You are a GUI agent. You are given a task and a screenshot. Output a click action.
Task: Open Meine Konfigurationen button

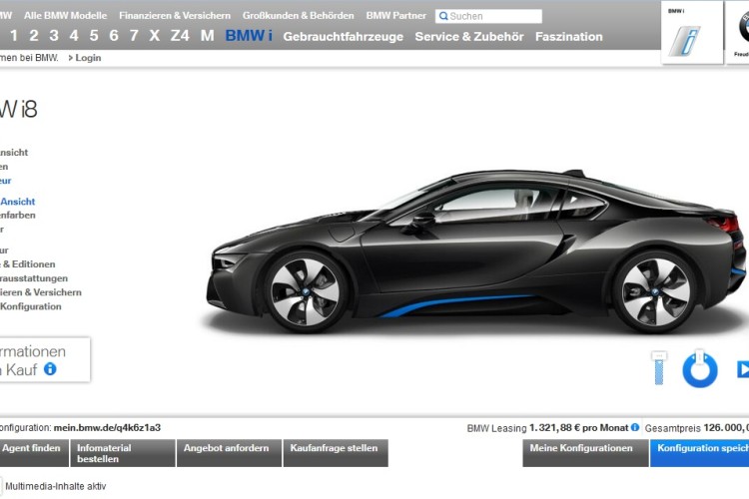point(585,453)
